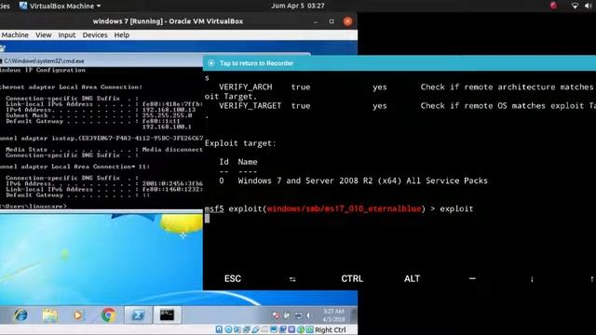Click VirtualBox optical drive indicator
596x335 pixels.
228,329
